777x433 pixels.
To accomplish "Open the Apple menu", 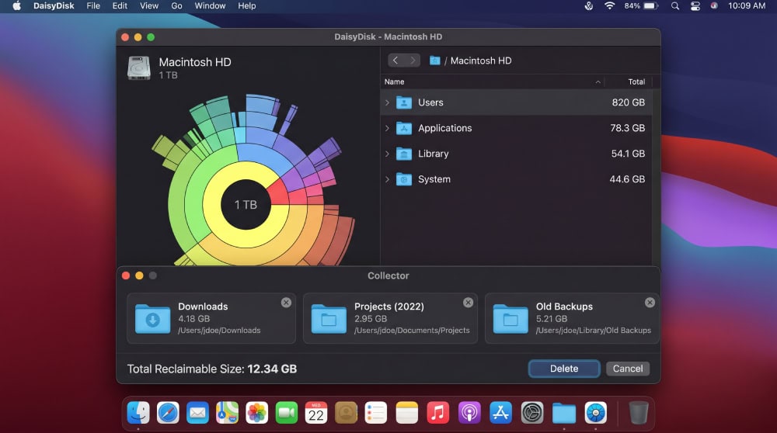I will pos(17,6).
